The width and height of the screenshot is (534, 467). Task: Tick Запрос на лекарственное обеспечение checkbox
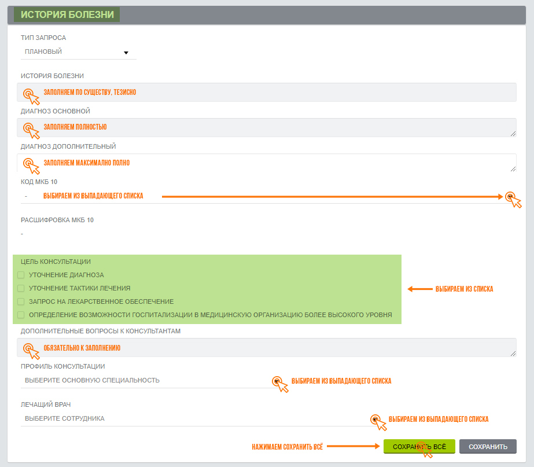click(x=21, y=301)
